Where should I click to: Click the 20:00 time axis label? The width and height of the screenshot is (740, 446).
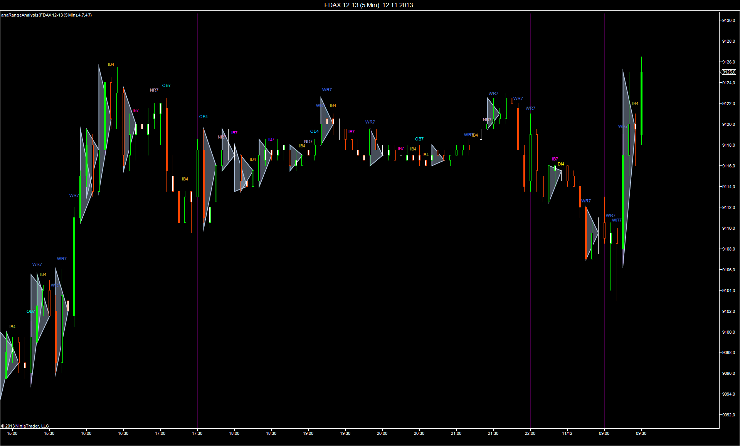coord(382,433)
